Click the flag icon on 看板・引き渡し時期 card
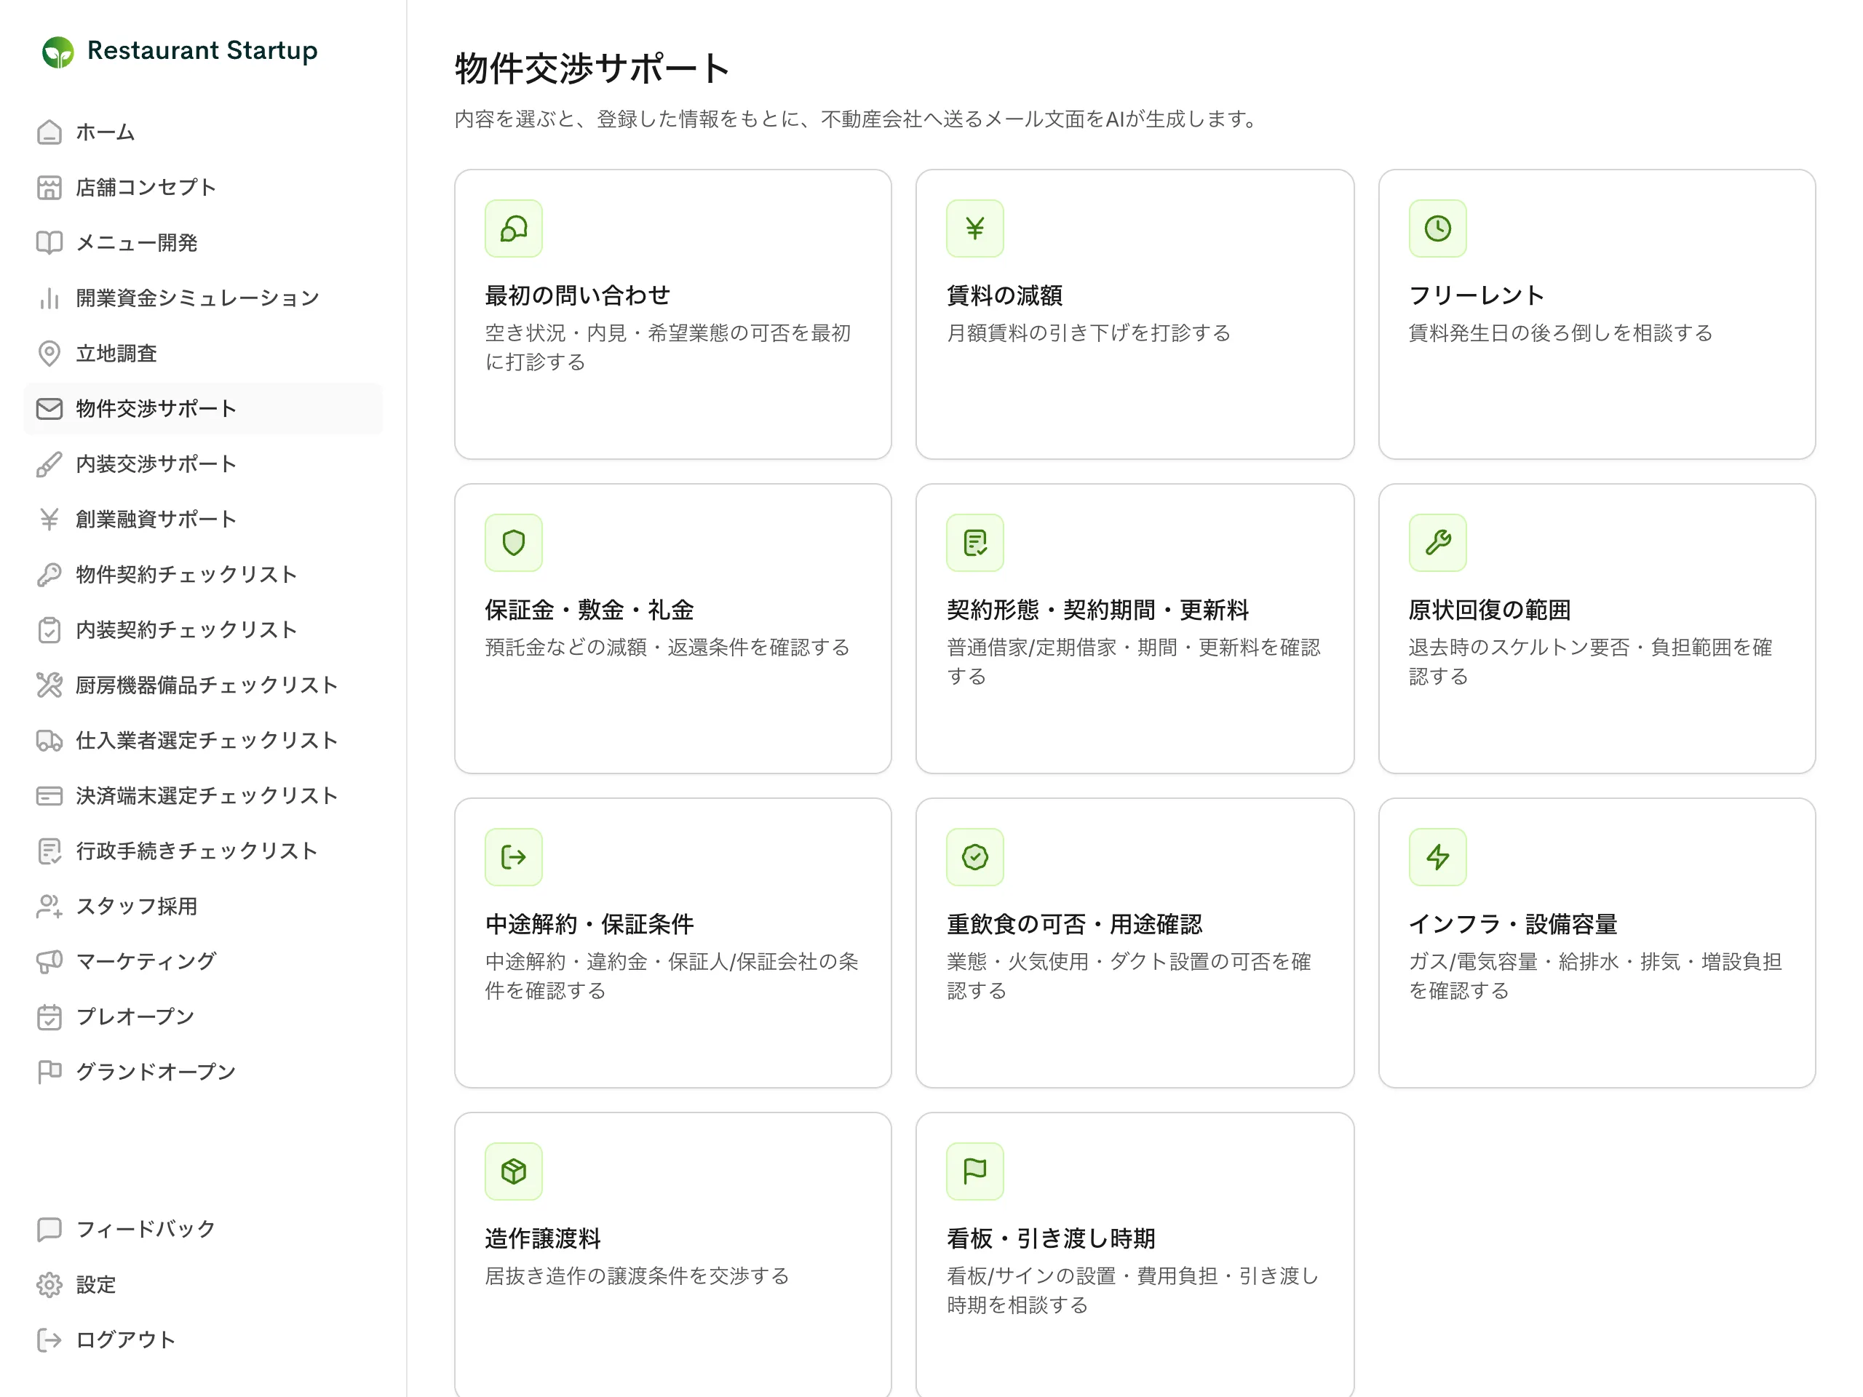 [x=975, y=1171]
